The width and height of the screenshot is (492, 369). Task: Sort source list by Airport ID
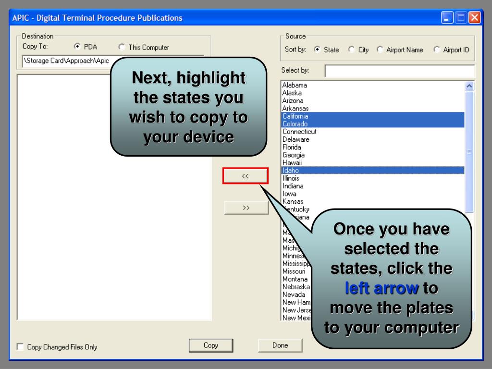tap(436, 49)
